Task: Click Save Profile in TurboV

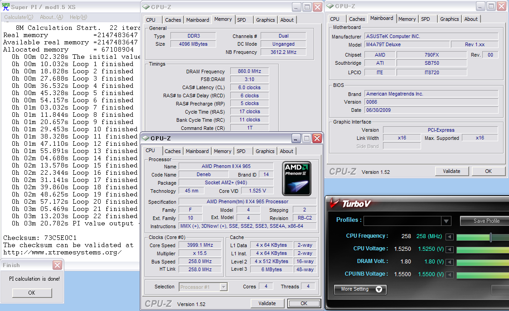Action: 485,221
